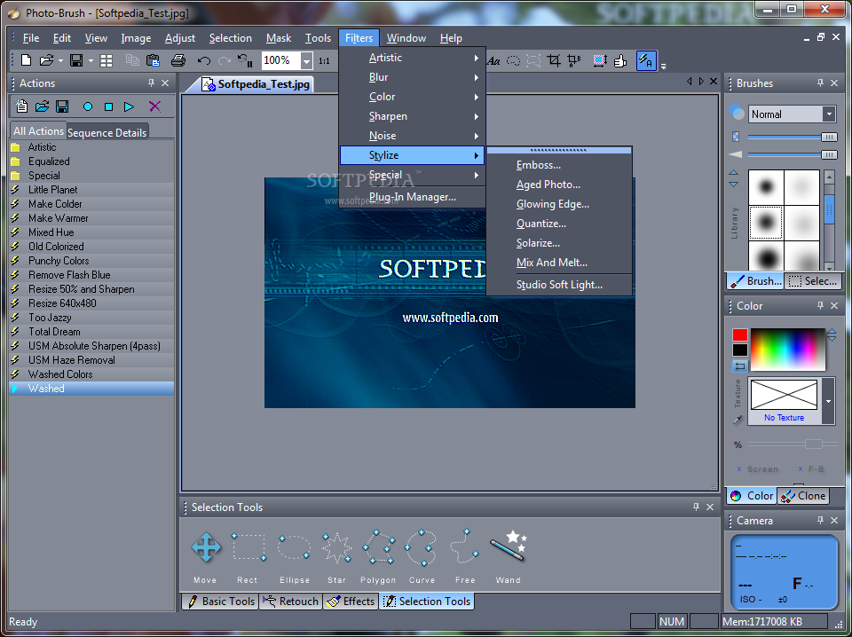
Task: Open the zoom percentage dropdown arrow
Action: (x=306, y=61)
